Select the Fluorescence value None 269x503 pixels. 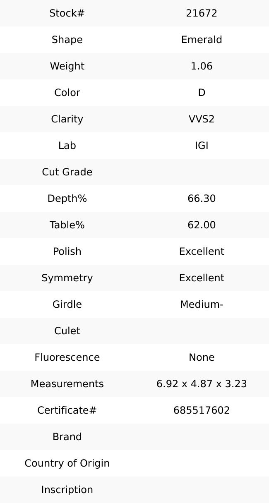(202, 357)
